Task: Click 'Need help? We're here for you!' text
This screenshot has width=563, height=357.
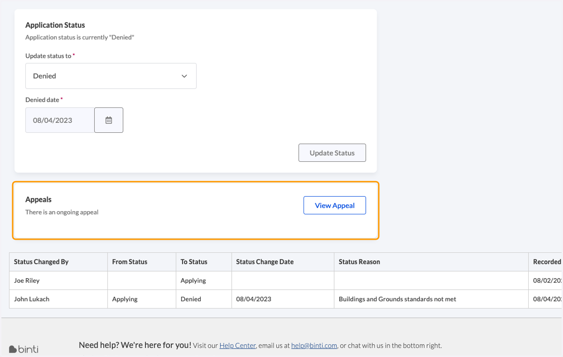Action: [135, 345]
